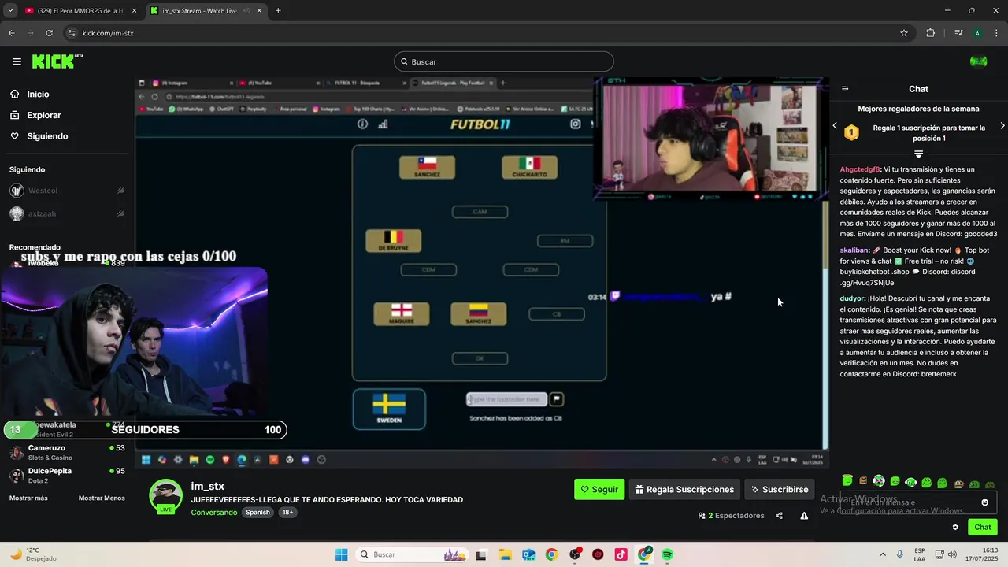Open Chrome extensions puzzle icon
Viewport: 1008px width, 567px height.
click(930, 33)
